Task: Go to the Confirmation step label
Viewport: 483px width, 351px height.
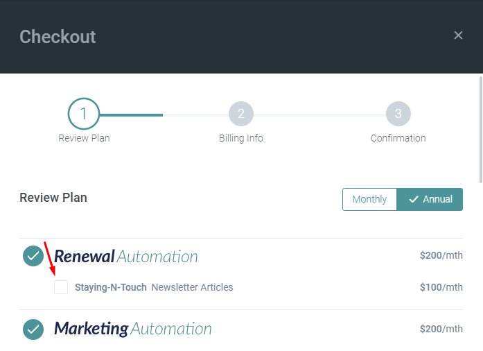Action: click(398, 138)
